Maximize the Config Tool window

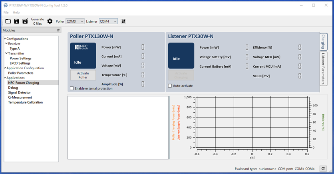314,5
